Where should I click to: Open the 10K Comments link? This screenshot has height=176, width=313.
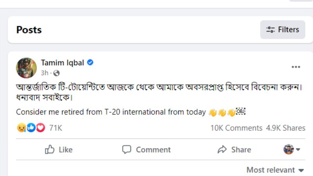(x=236, y=128)
